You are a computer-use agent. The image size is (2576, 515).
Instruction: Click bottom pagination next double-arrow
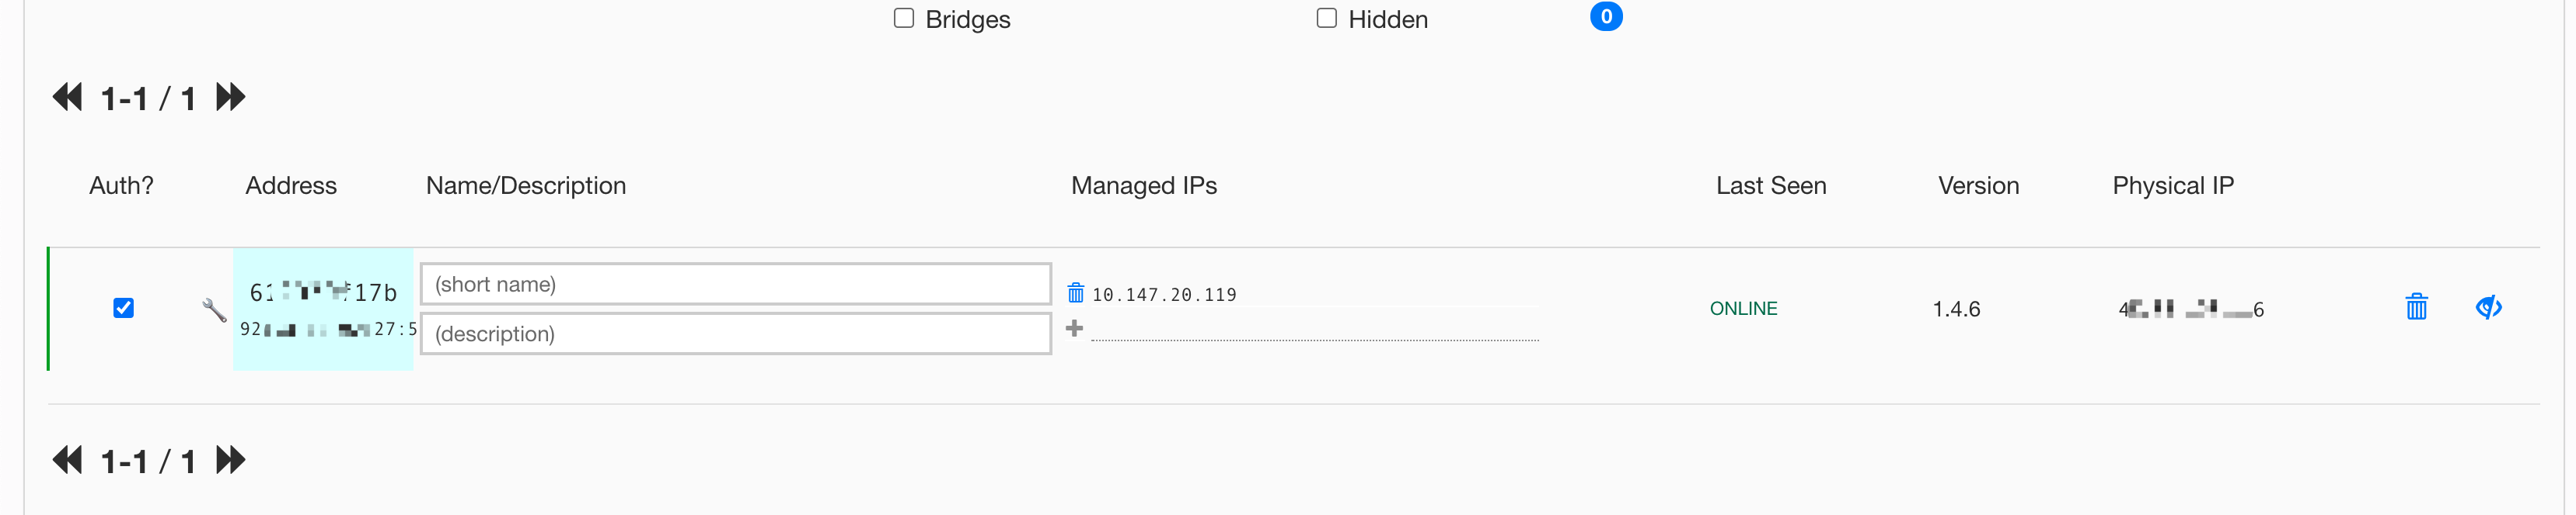coord(231,460)
